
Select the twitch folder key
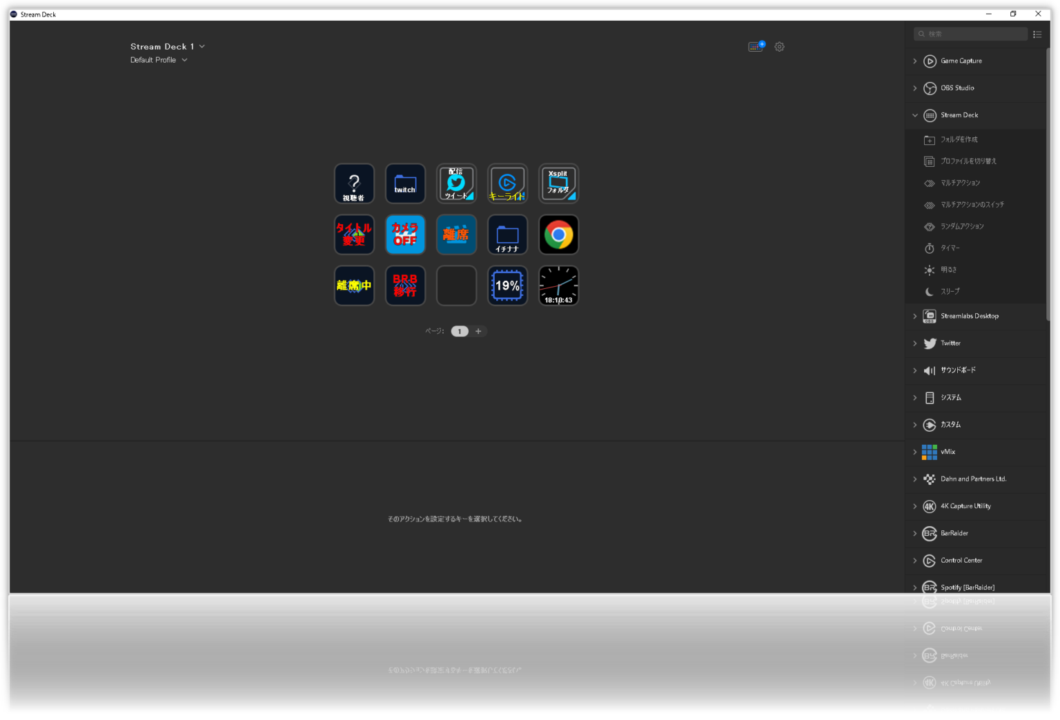click(x=405, y=184)
